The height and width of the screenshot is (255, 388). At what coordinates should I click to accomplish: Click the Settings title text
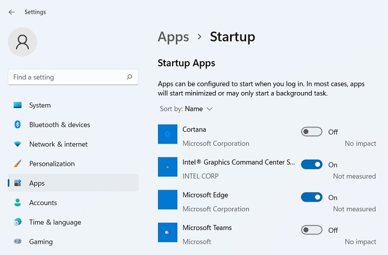(35, 12)
